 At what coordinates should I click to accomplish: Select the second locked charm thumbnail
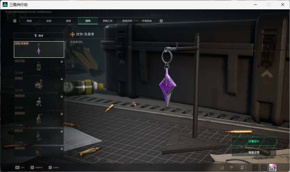point(39,84)
